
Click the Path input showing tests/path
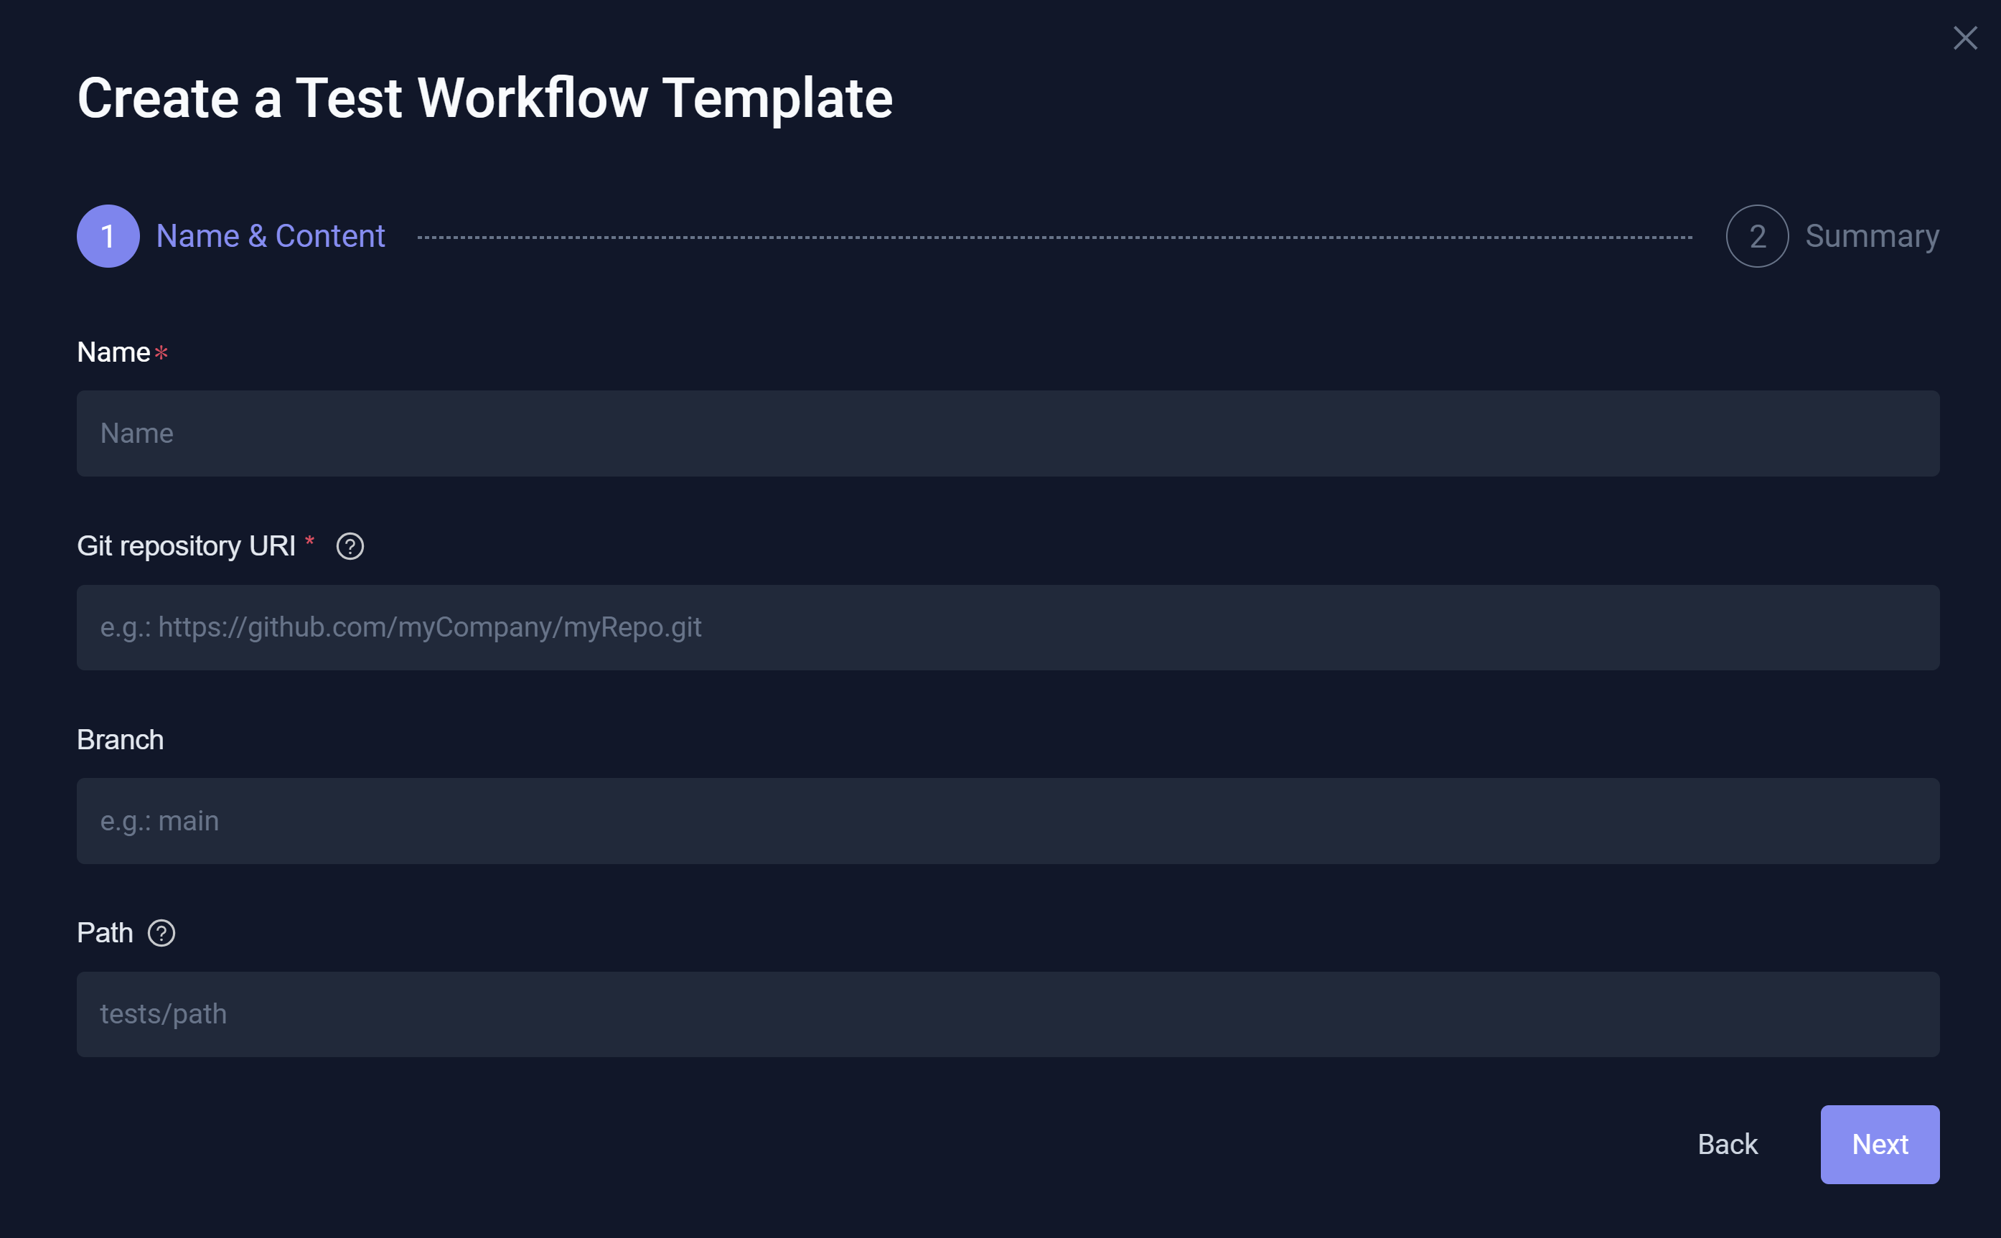coord(1007,1013)
